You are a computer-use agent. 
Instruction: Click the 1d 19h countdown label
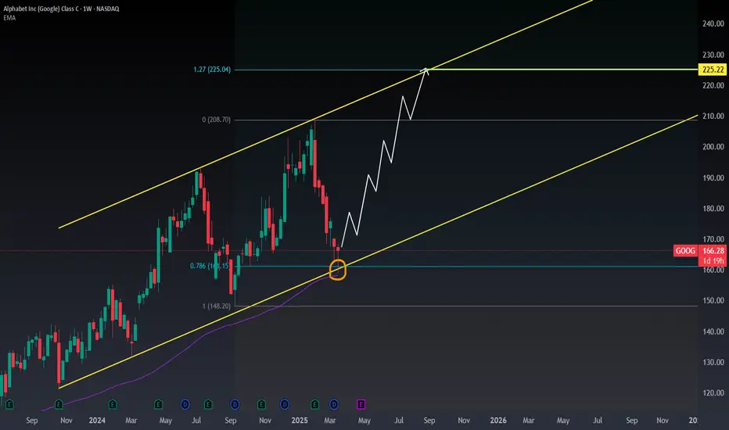(713, 261)
